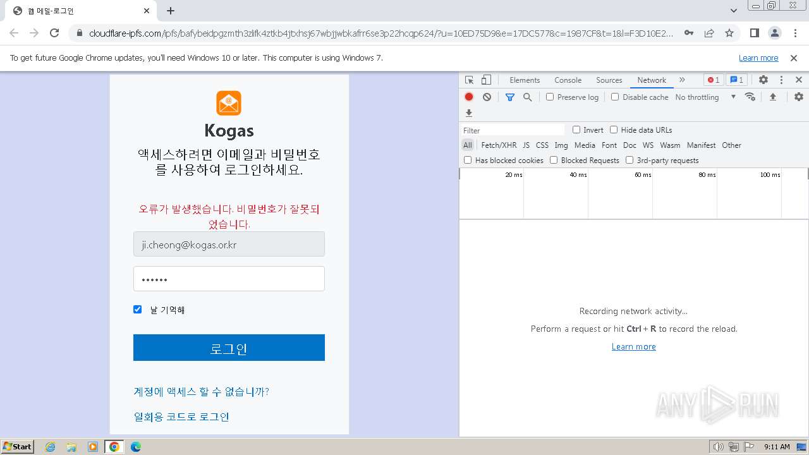Switch to the Elements tab
809x455 pixels.
tap(525, 80)
